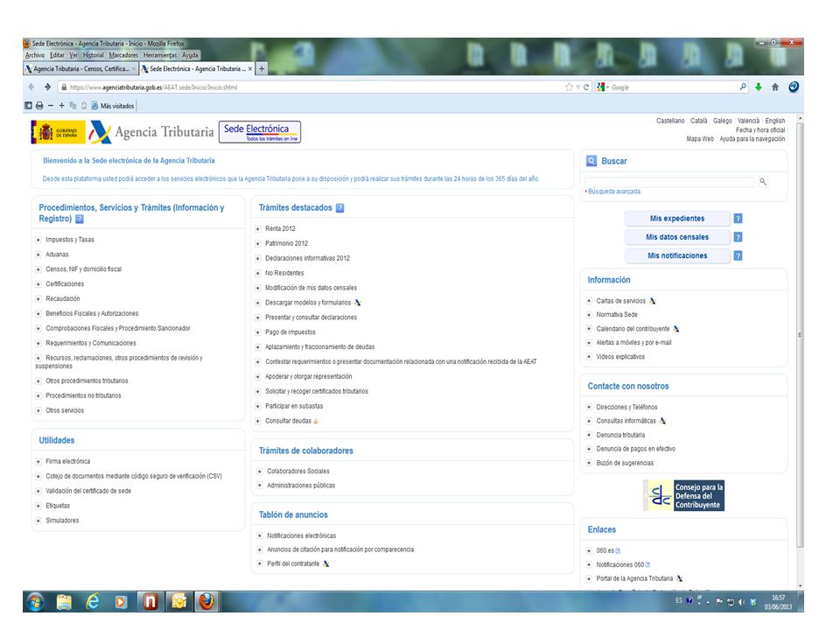Screen dimensions: 840x630
Task: Click the browser Forward arrow button
Action: pos(47,87)
